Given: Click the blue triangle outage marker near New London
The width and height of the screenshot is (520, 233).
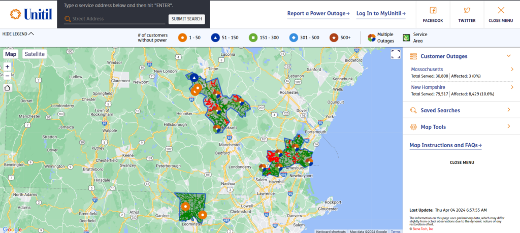Looking at the screenshot, I should point(193,78).
